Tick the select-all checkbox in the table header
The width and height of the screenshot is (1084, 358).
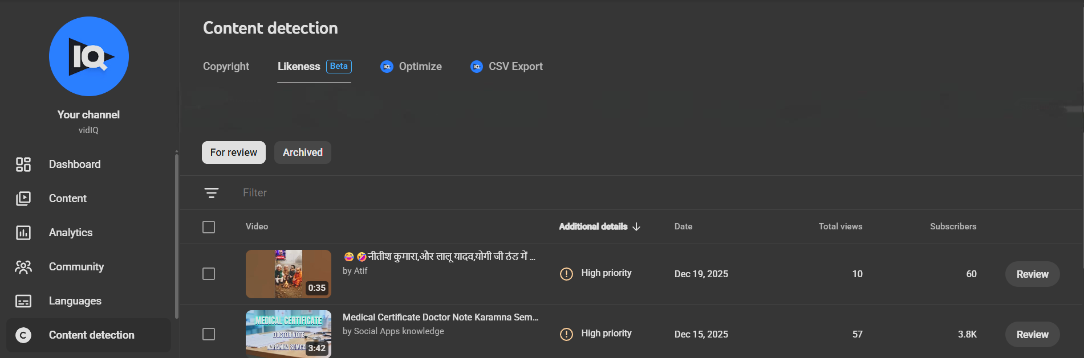pos(209,227)
